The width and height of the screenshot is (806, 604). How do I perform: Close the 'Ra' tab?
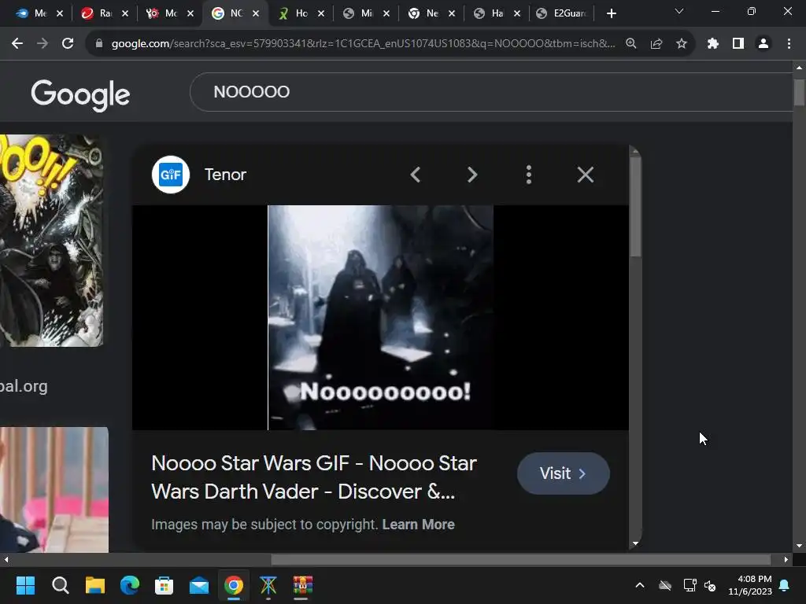click(x=125, y=14)
